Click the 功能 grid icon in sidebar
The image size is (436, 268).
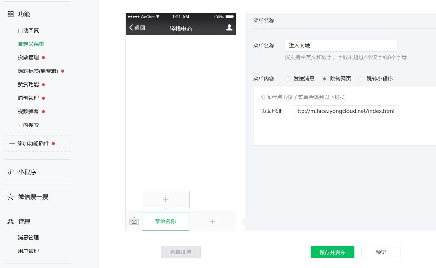[x=11, y=14]
